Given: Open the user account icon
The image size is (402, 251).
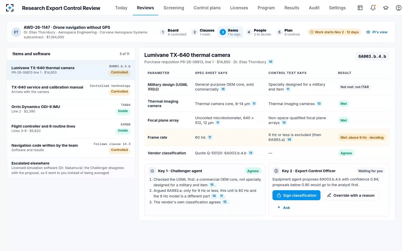Looking at the screenshot, I should click(399, 8).
